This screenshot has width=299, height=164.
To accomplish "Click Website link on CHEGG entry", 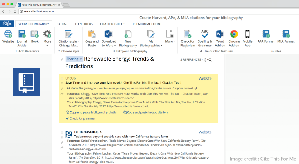I will click(205, 78).
